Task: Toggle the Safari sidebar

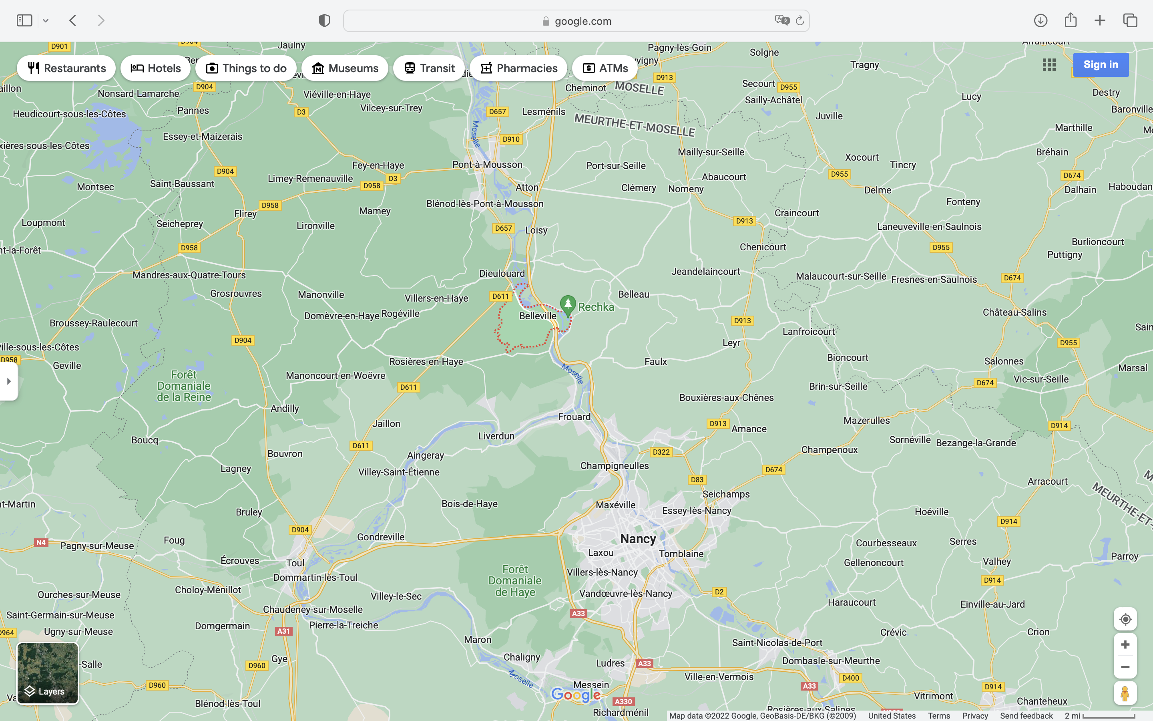Action: [24, 20]
